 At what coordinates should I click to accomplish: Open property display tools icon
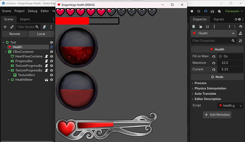(x=241, y=41)
